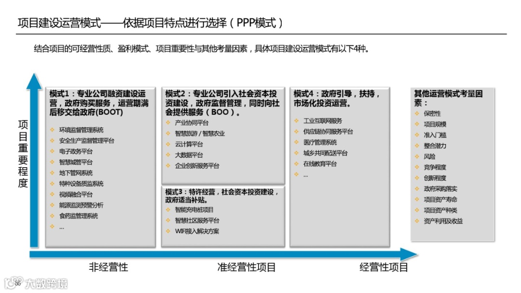Select bullet item '智慧社区服务平台'
Viewport: 521px width, 293px height.
click(x=197, y=221)
